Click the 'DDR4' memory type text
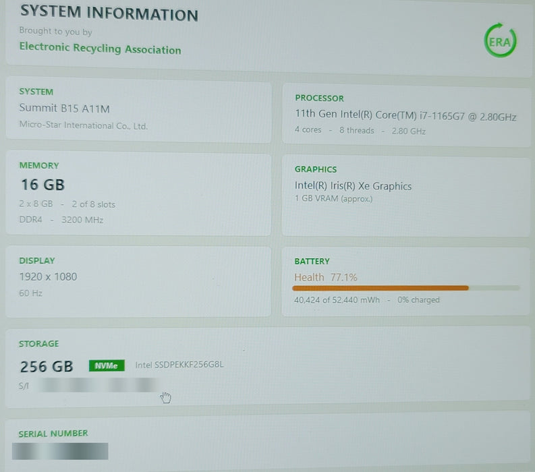 point(31,219)
